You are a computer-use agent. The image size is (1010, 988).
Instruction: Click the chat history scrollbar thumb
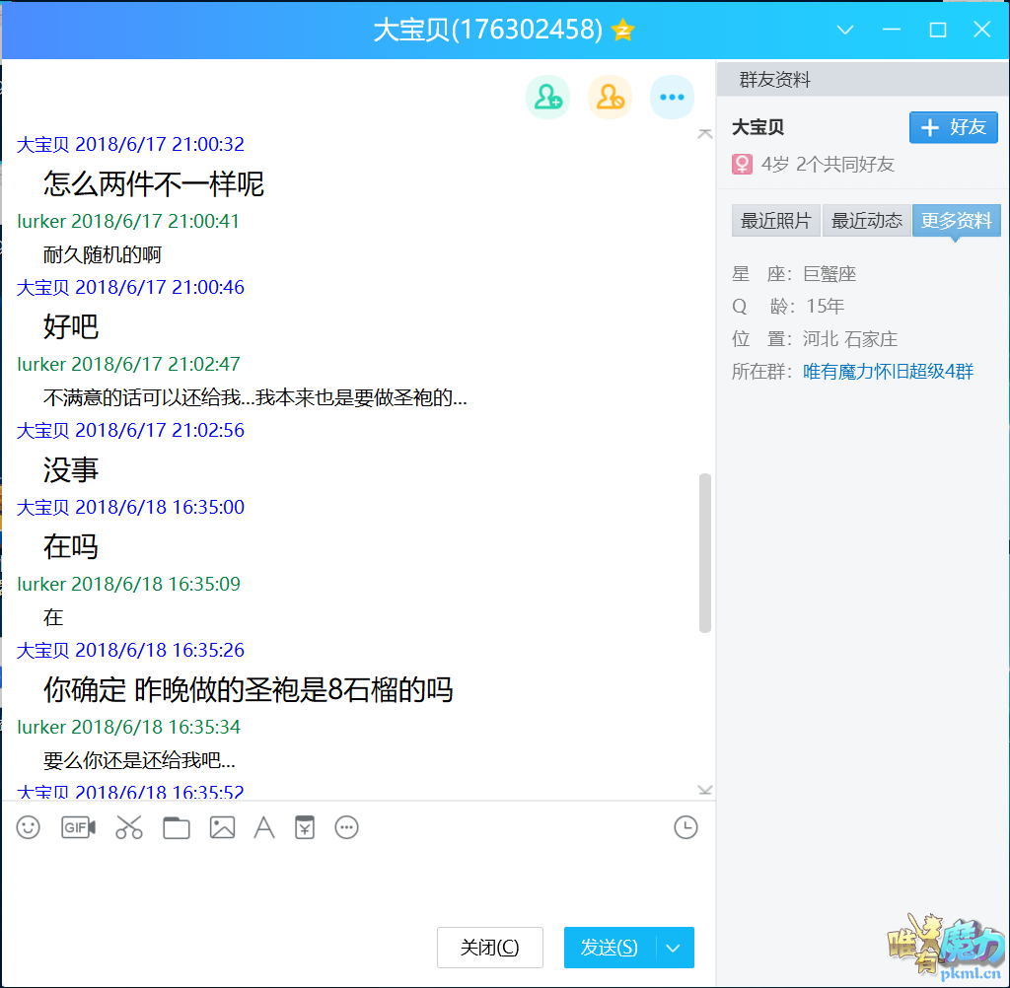point(704,552)
